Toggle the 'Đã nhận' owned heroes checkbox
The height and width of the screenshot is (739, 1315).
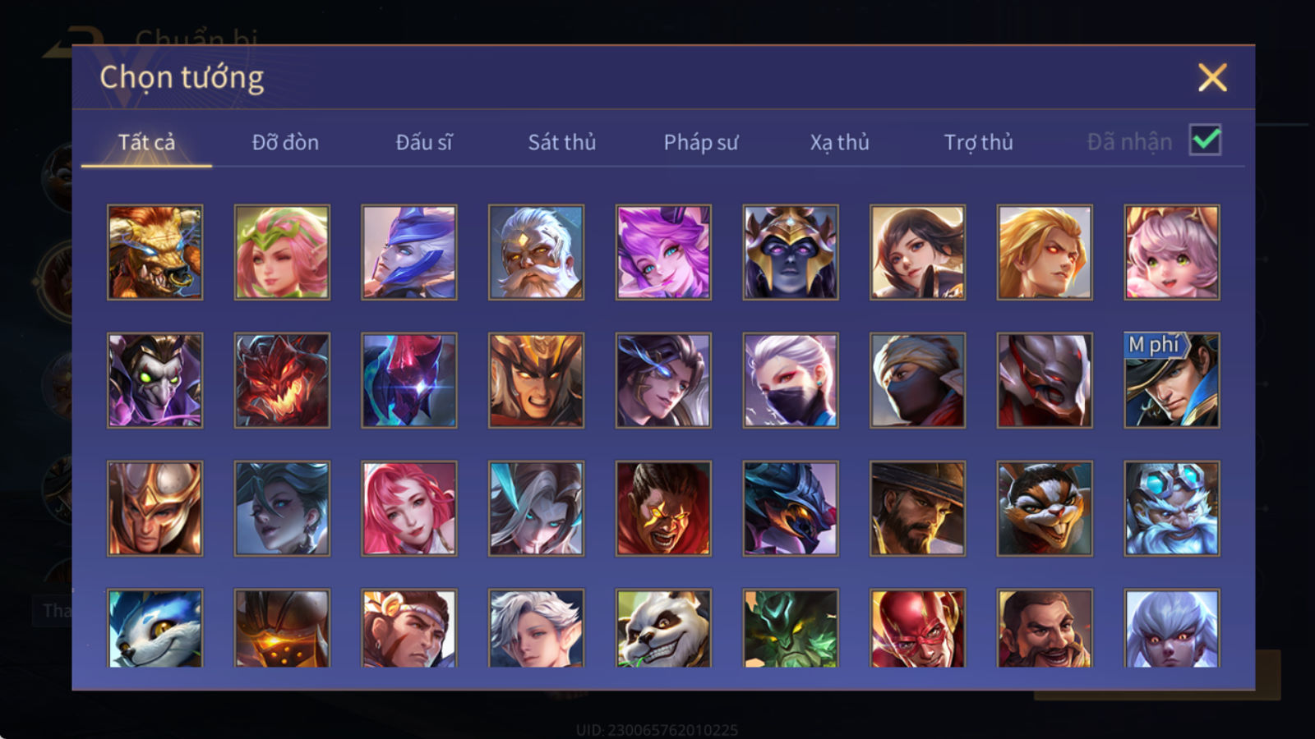1205,140
